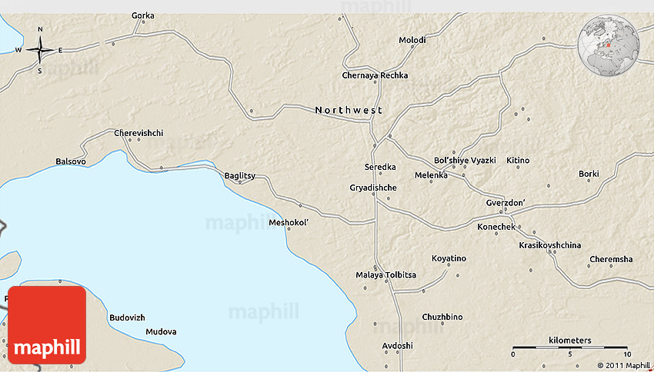Select the Malaya Tolbitsa label

click(x=385, y=275)
